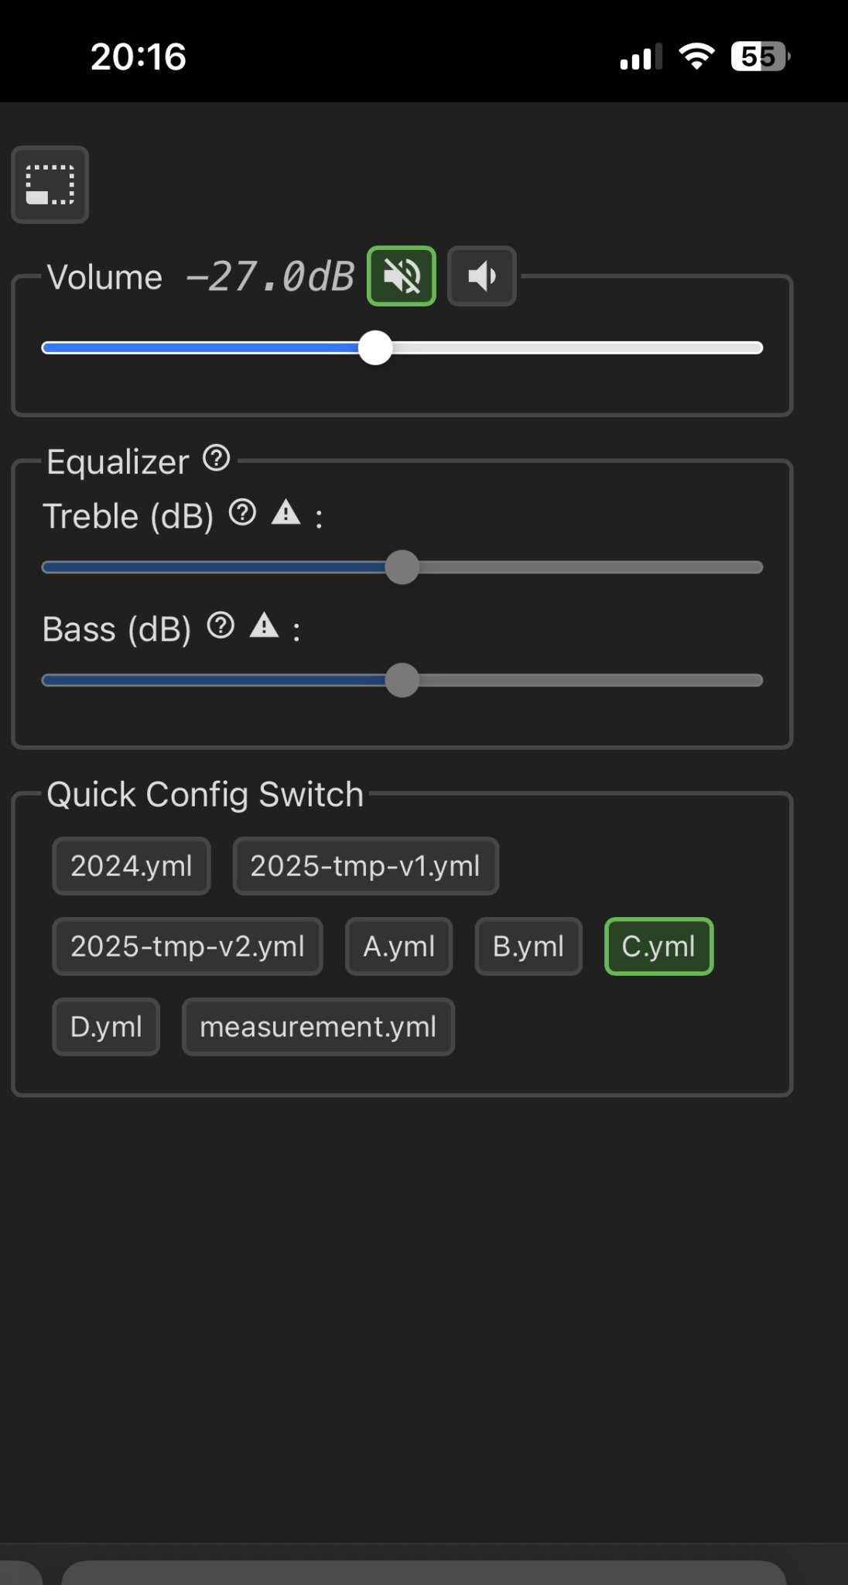Switch to the 2024.yml config
The image size is (848, 1585).
click(132, 866)
